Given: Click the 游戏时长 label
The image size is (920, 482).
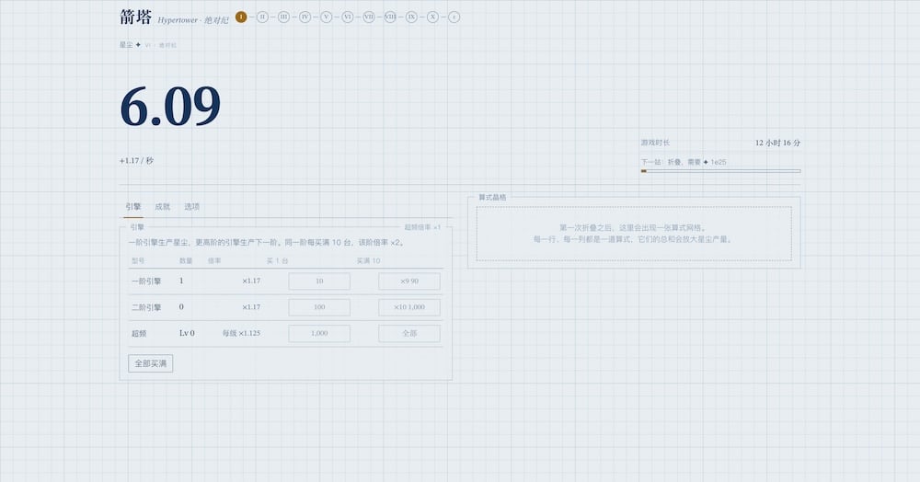Looking at the screenshot, I should (x=655, y=143).
